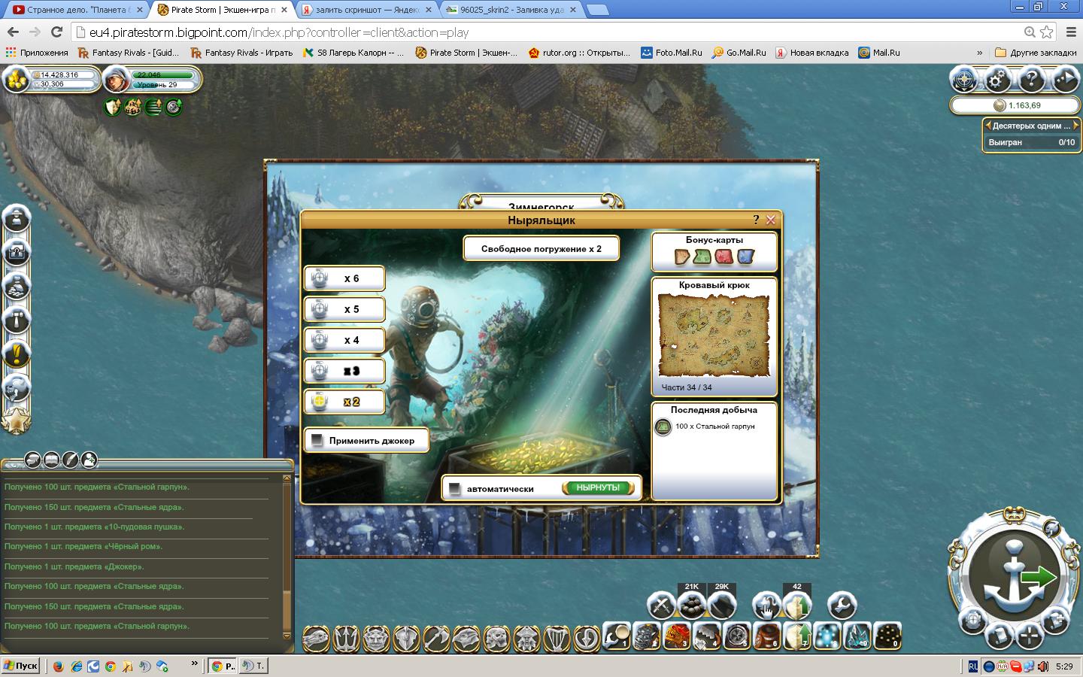
Task: Click the green НЫРНУТЬ button
Action: [x=598, y=488]
